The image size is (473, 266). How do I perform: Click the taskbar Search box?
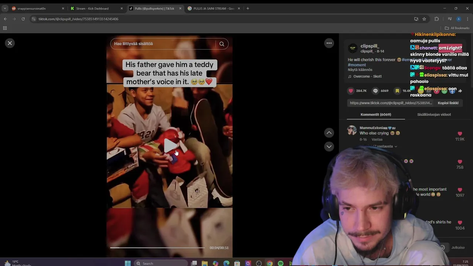[x=161, y=263]
